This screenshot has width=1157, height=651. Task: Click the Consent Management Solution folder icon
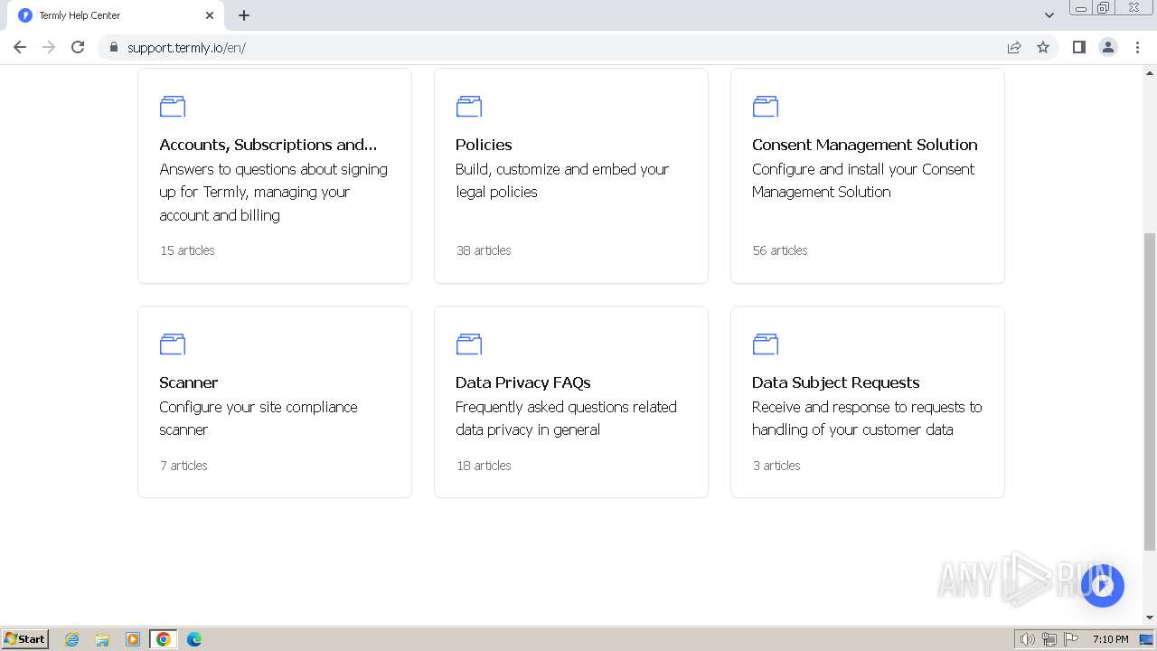[x=766, y=107]
